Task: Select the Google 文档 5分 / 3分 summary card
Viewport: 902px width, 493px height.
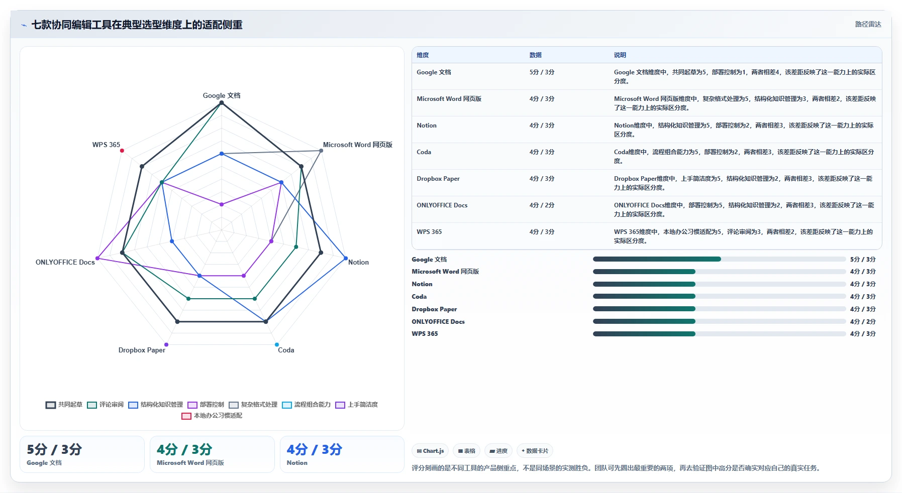Action: click(x=82, y=454)
